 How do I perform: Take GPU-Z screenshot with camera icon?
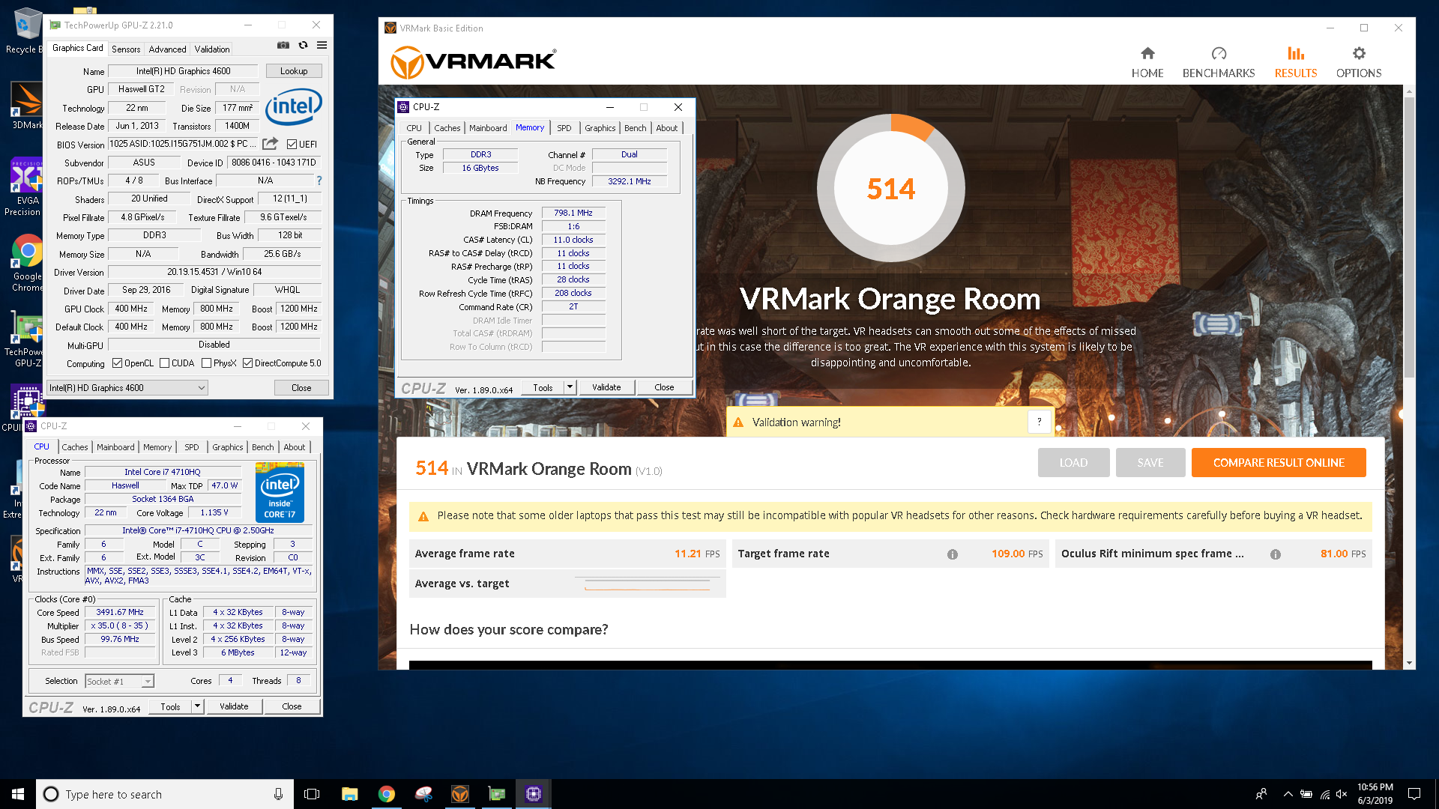283,46
